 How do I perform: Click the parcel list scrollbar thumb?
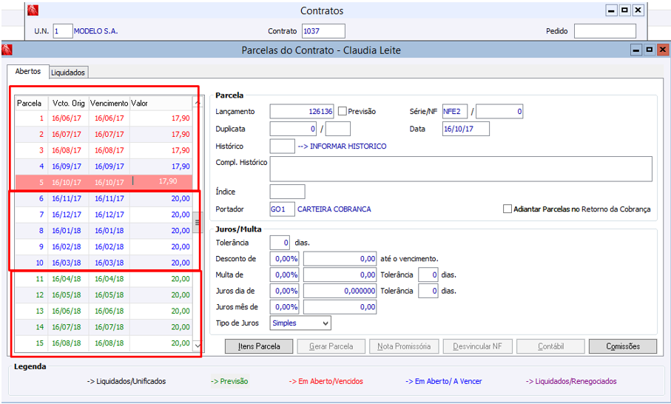click(198, 222)
